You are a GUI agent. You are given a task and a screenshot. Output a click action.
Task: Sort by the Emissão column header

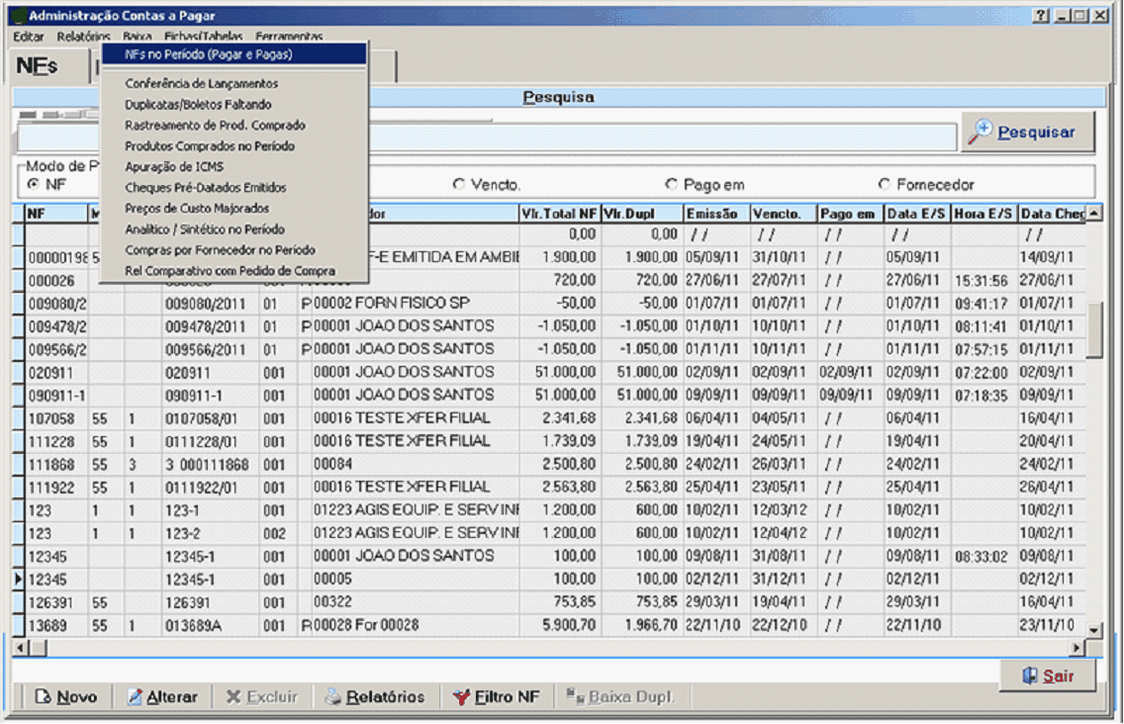[714, 214]
